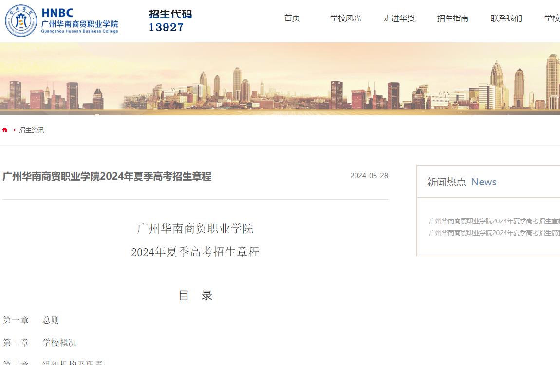Select 走进华贸 in the navigation bar
The height and width of the screenshot is (365, 560).
point(399,18)
